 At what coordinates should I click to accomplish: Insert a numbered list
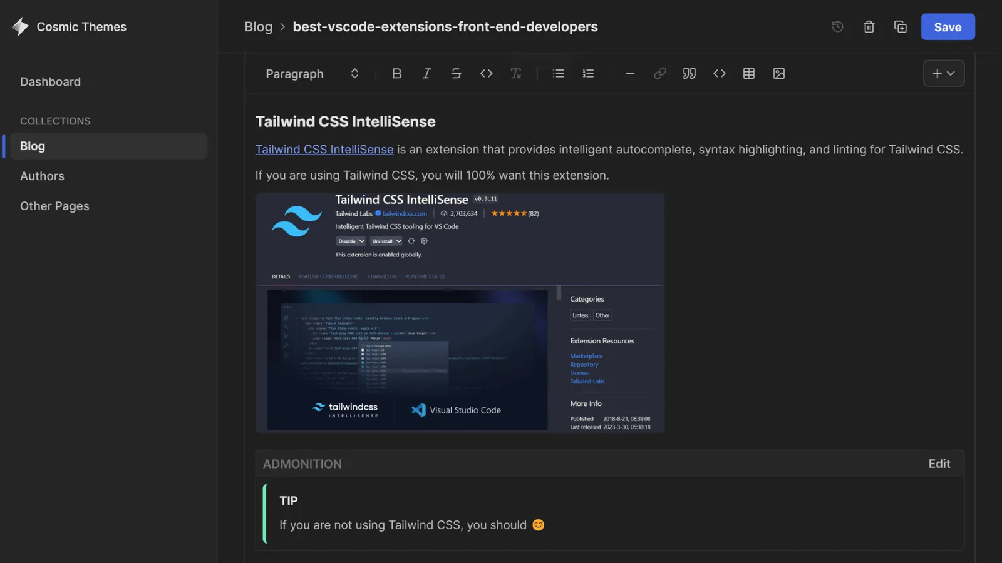point(588,74)
